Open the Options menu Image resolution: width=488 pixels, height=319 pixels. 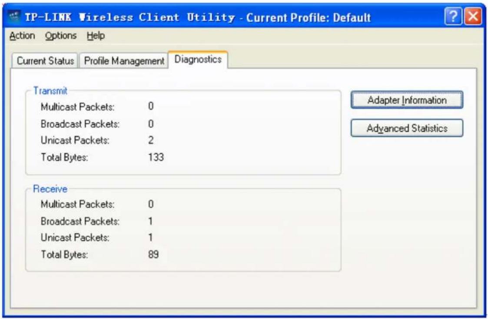coord(61,36)
